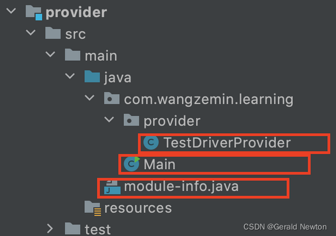Click the TestDriverProvider class icon
The image size is (336, 236).
click(x=151, y=143)
